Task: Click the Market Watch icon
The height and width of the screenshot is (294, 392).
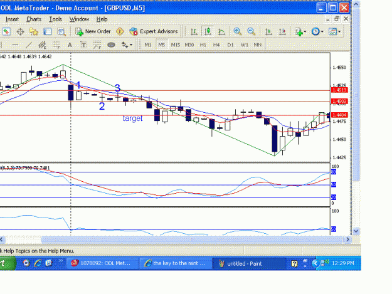Action: (x=6, y=31)
